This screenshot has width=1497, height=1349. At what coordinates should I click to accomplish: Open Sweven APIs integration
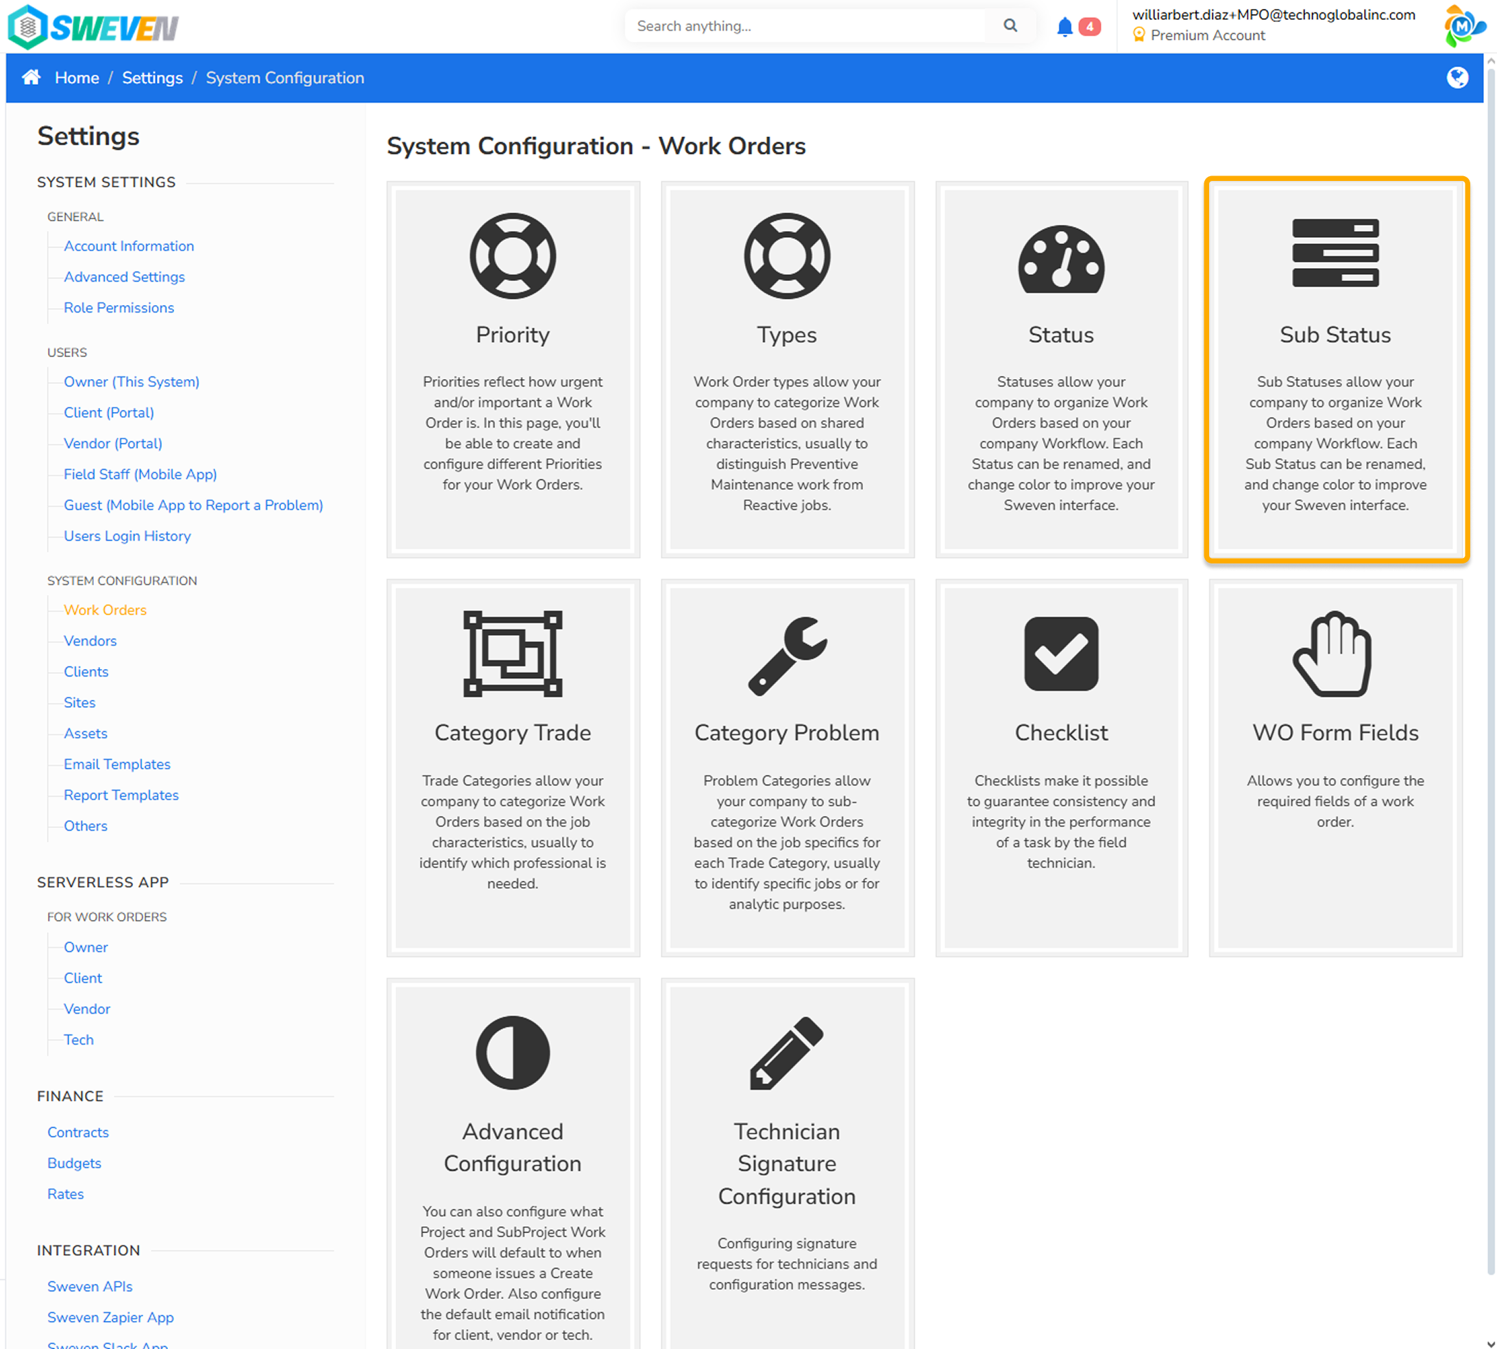[90, 1287]
